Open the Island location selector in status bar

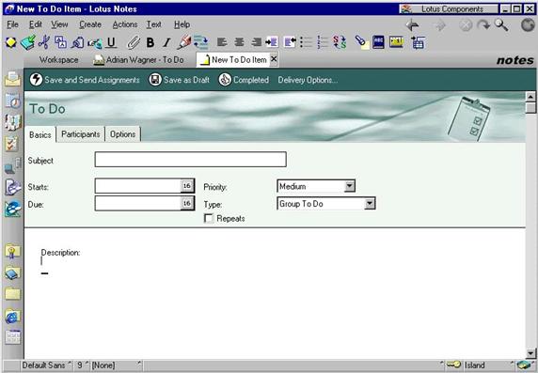(488, 365)
